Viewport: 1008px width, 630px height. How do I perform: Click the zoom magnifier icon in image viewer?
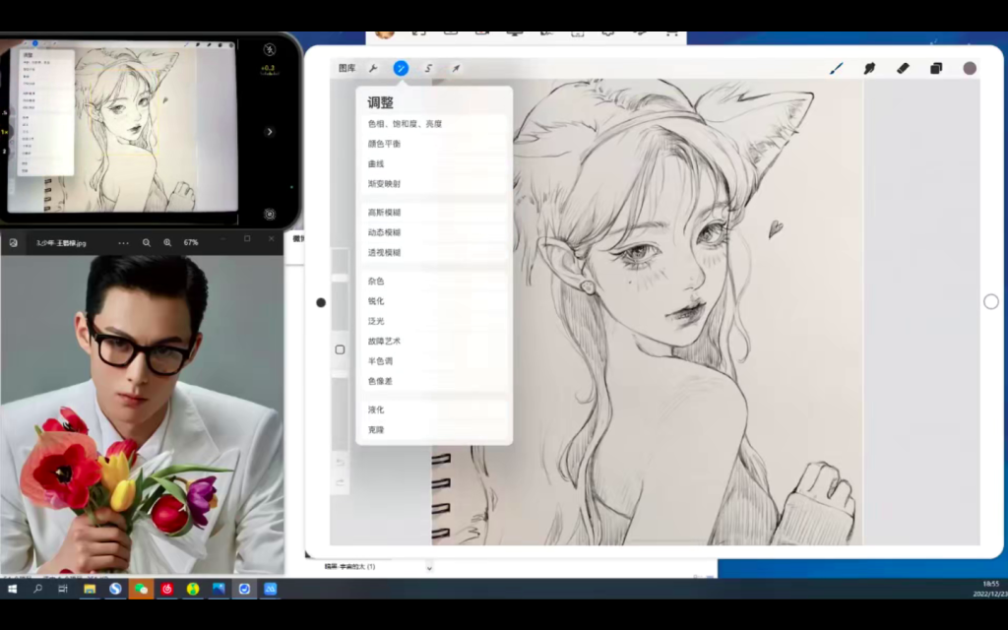point(147,243)
